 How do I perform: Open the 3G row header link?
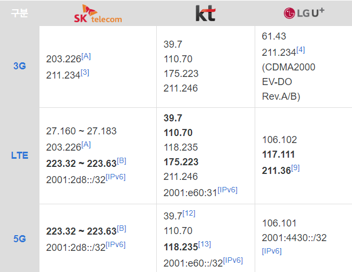pyautogui.click(x=19, y=66)
